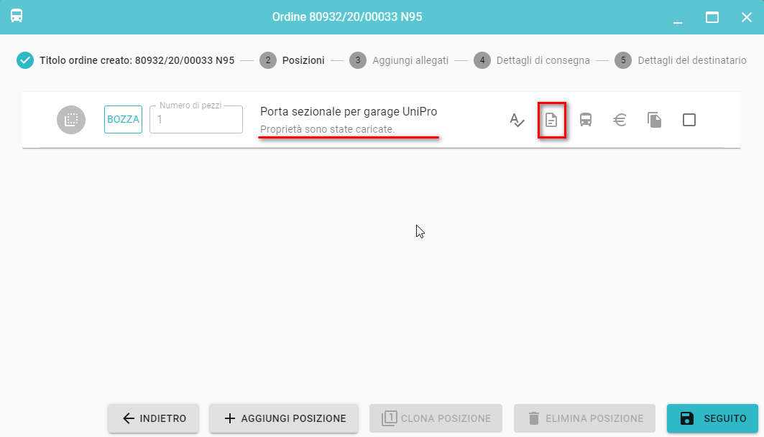
Task: Click the bus delivery icon in row
Action: point(586,120)
